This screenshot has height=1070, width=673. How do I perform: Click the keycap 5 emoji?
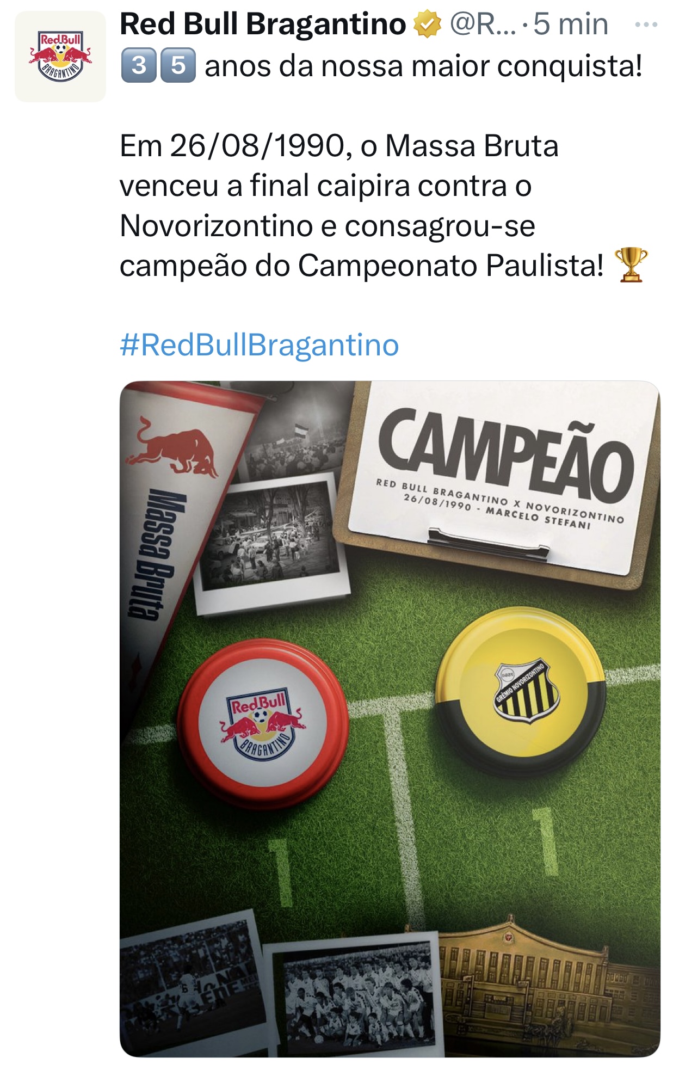[x=178, y=65]
